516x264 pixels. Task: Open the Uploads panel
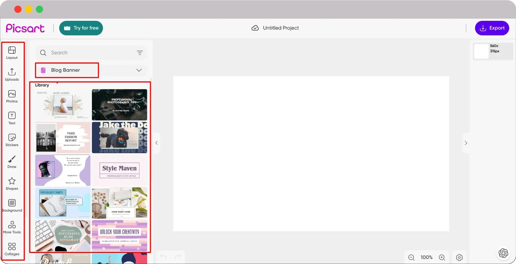[x=12, y=74]
